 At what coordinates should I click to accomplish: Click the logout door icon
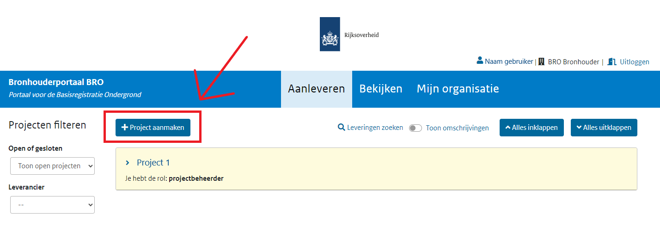tap(611, 61)
